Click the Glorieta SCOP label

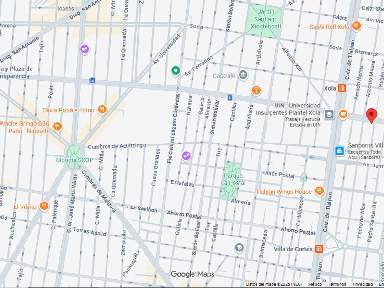pos(75,160)
